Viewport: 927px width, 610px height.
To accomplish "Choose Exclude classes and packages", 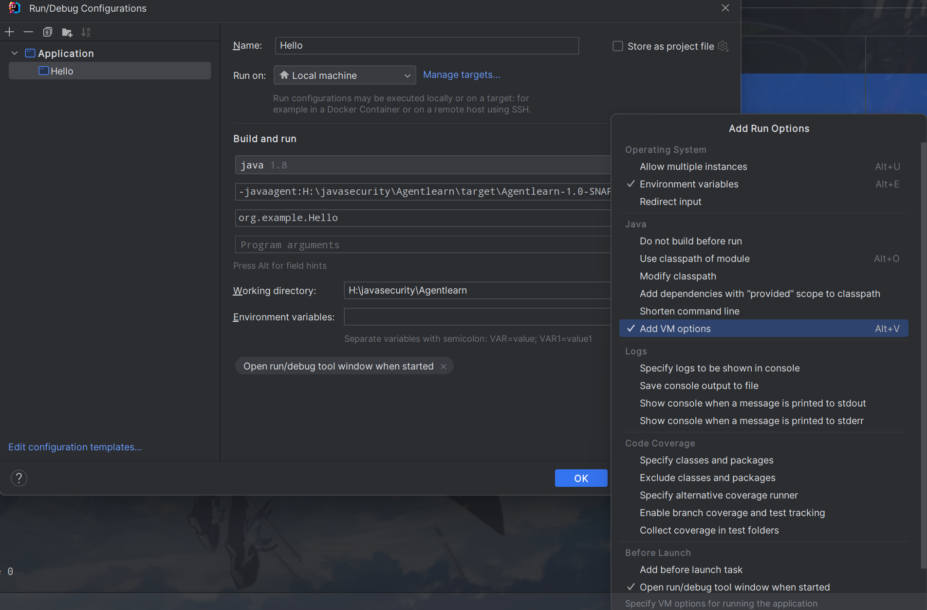I will (x=764, y=478).
